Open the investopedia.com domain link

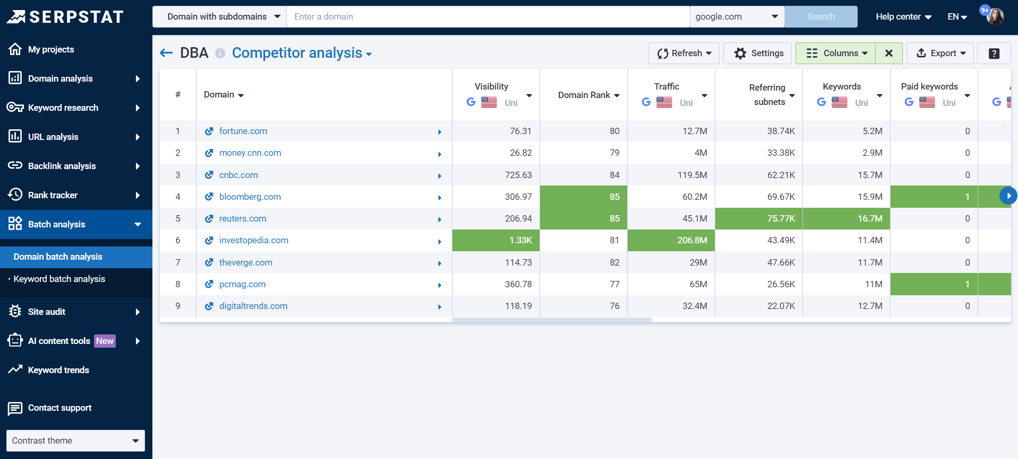point(253,241)
